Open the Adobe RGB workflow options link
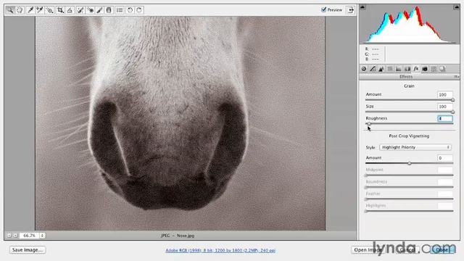 [x=220, y=250]
